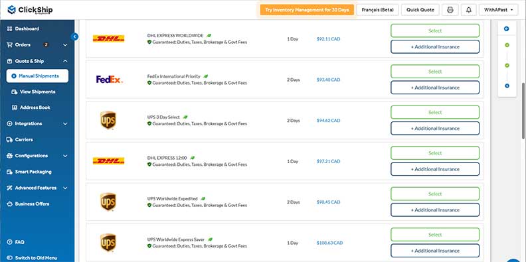This screenshot has height=262, width=526.
Task: Click the Quick Quote button
Action: pos(420,10)
